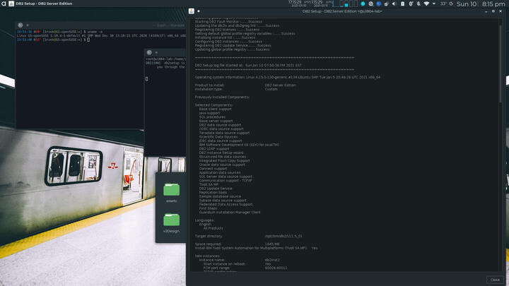This screenshot has height=286, width=509.
Task: Open the overlapping windows tray icon
Action: tap(386, 4)
